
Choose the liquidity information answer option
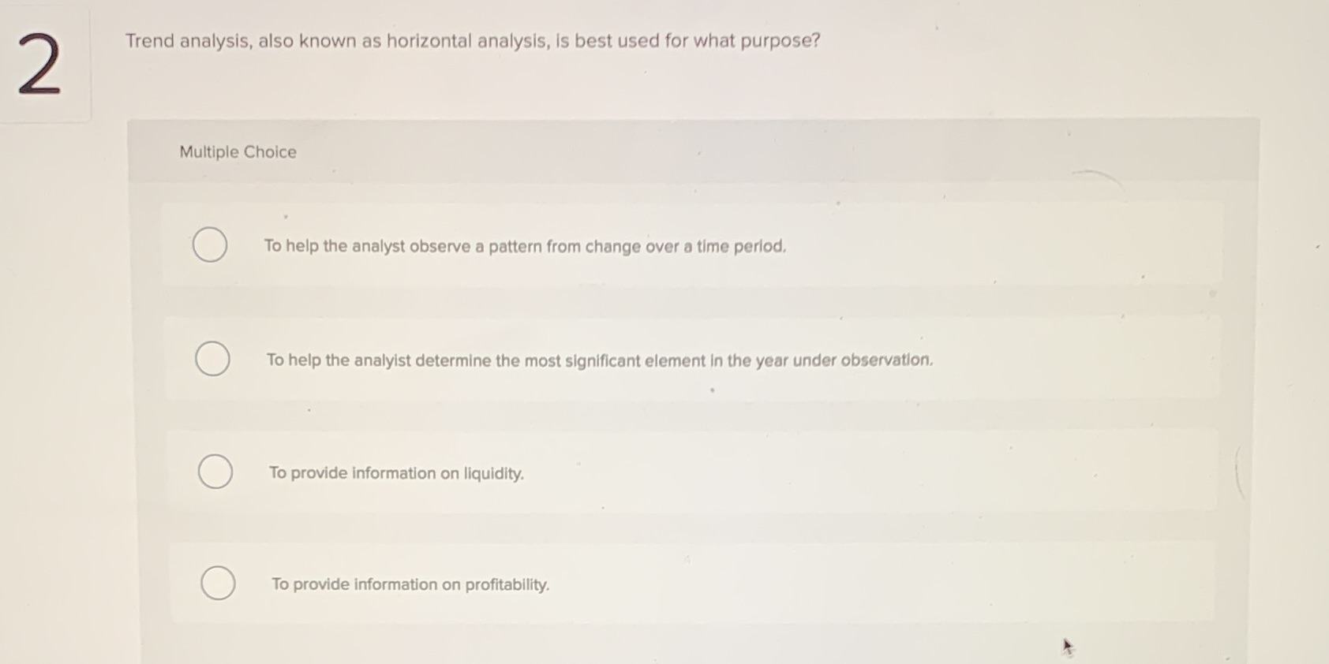point(396,472)
